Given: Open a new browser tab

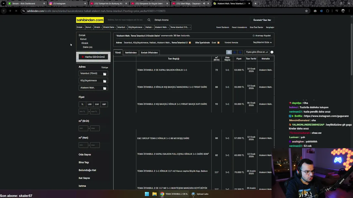Looking at the screenshot, I should pyautogui.click(x=255, y=4).
